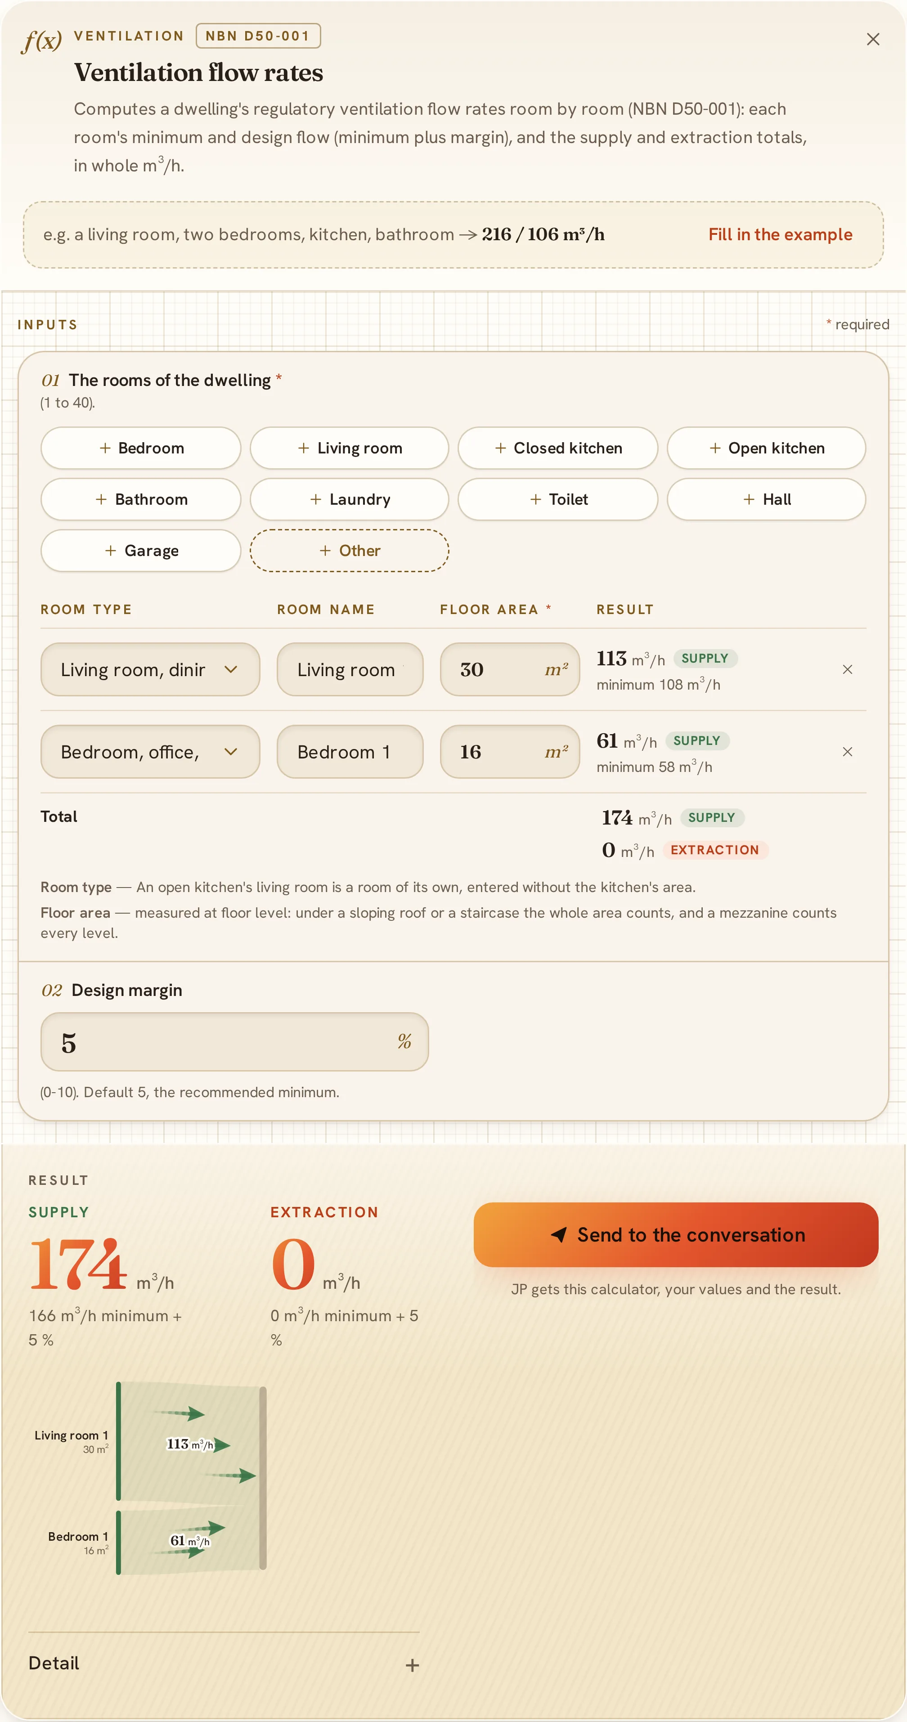Remove the Bedroom 1 row
Viewport: 907px width, 1722px height.
coord(847,752)
